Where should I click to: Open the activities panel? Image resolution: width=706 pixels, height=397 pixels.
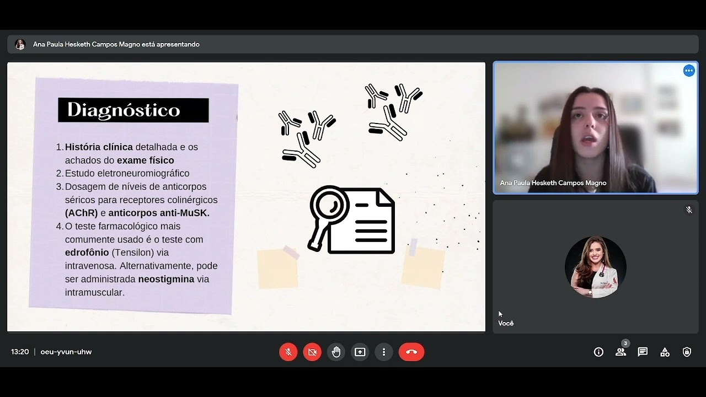coord(665,352)
